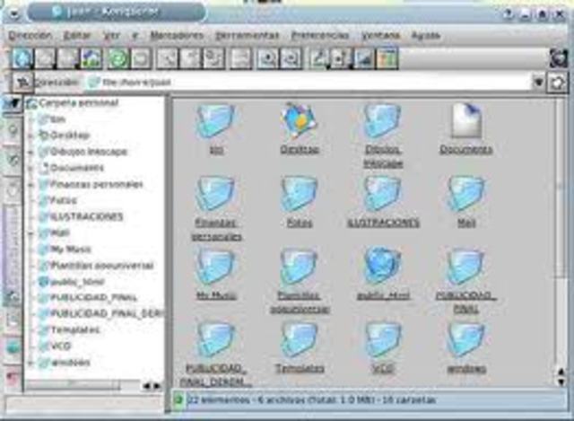Click the green indicator in the status bar

click(178, 400)
